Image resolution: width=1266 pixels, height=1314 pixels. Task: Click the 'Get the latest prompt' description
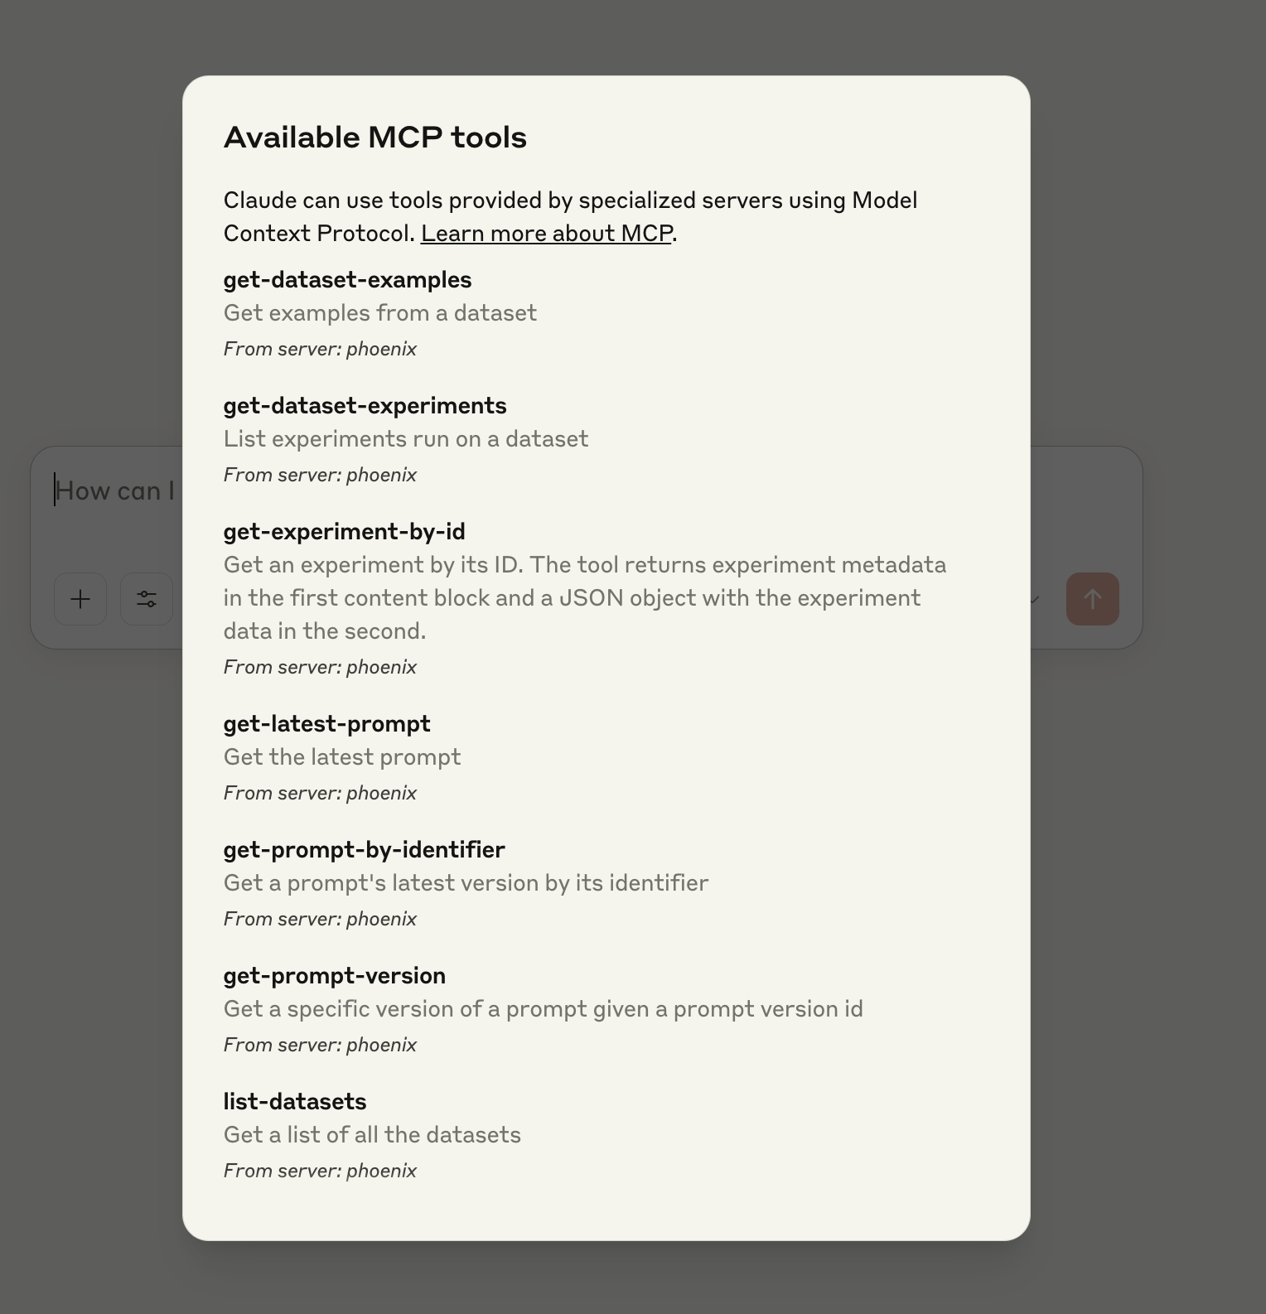tap(341, 757)
